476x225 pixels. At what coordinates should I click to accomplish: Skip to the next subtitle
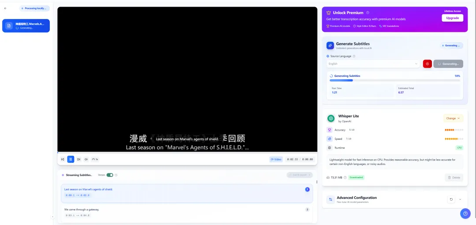pos(78,159)
